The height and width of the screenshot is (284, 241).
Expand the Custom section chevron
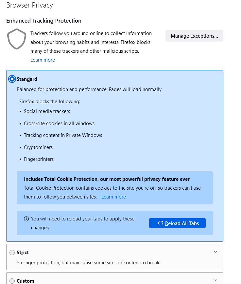(215, 280)
